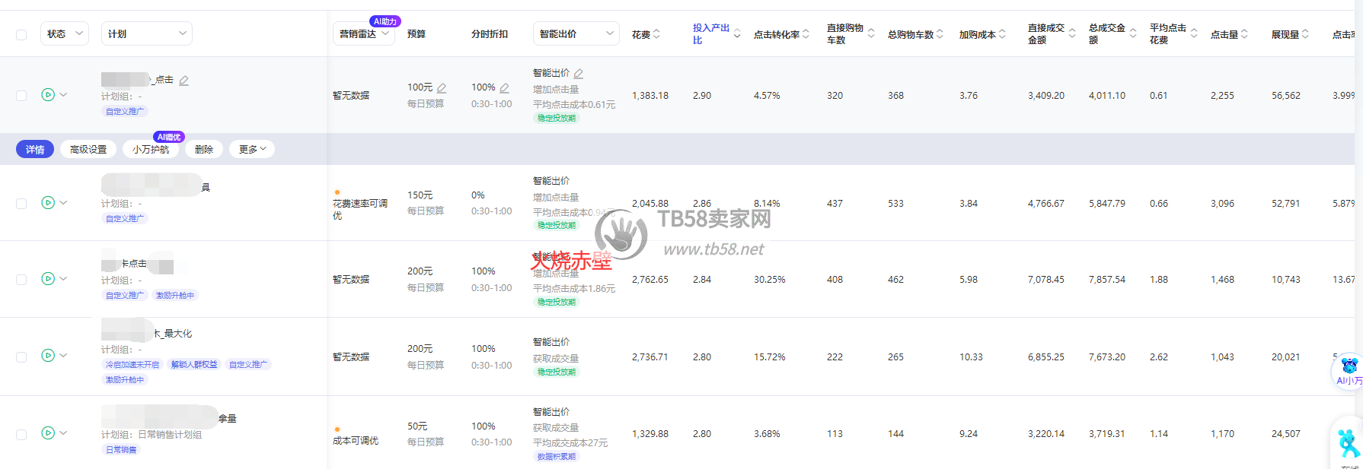Select the checkbox of the 150元 budget plan
The height and width of the screenshot is (469, 1363).
point(21,204)
